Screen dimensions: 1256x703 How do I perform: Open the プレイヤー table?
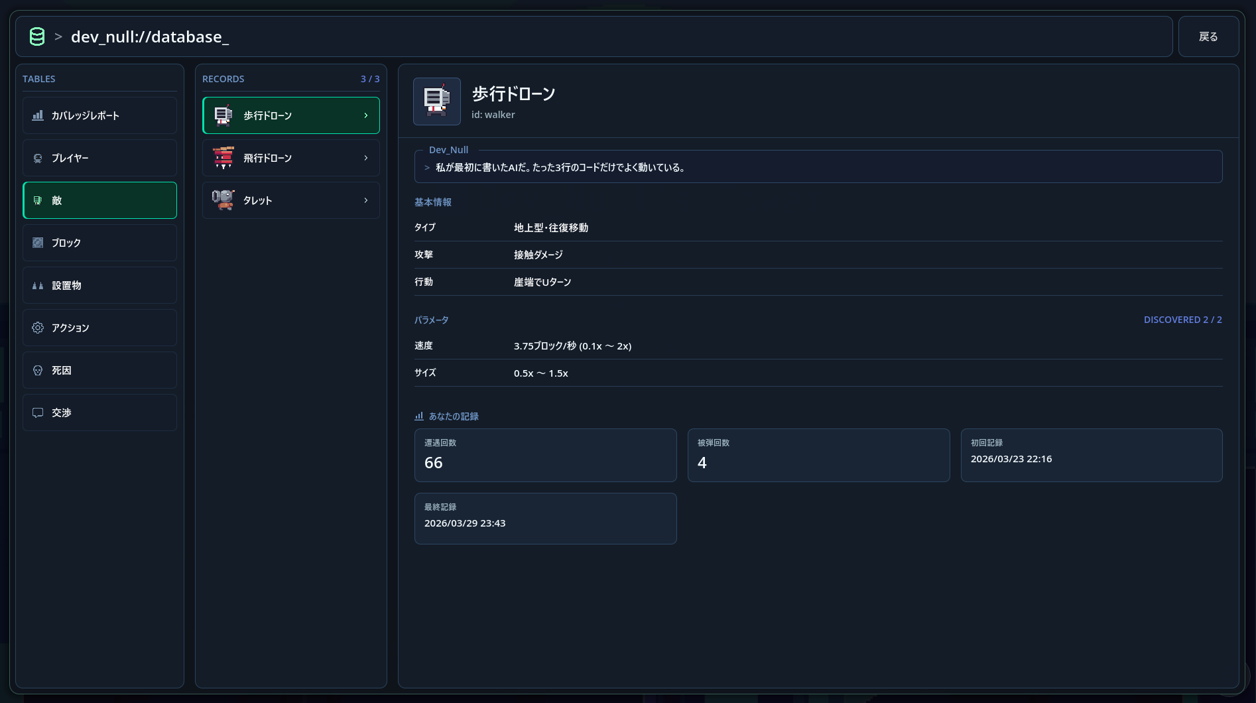coord(99,158)
